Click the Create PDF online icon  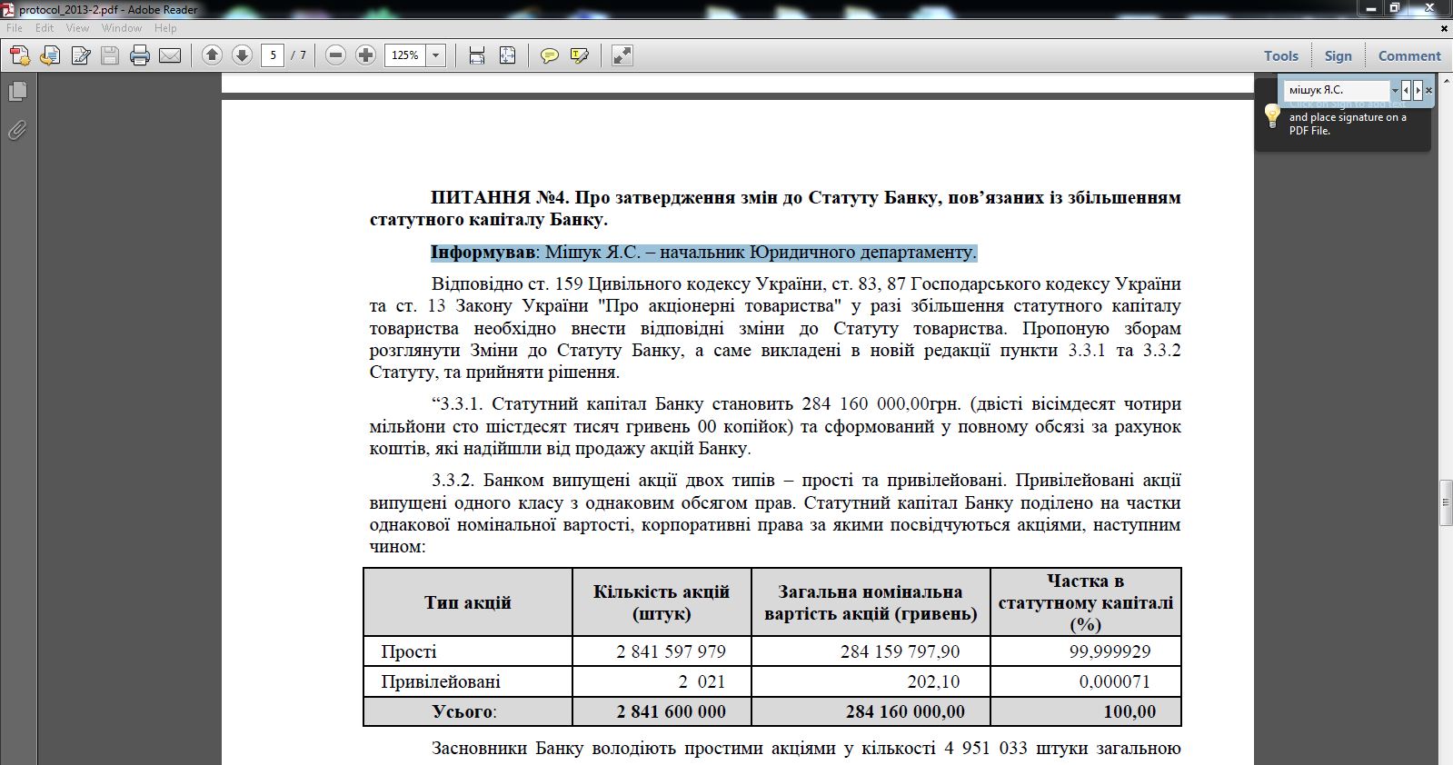pos(19,56)
